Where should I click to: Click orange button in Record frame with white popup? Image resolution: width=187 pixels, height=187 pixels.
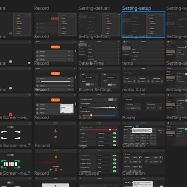[x=55, y=100]
